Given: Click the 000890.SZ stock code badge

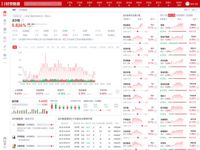Looking at the screenshot, I should tap(17, 16).
